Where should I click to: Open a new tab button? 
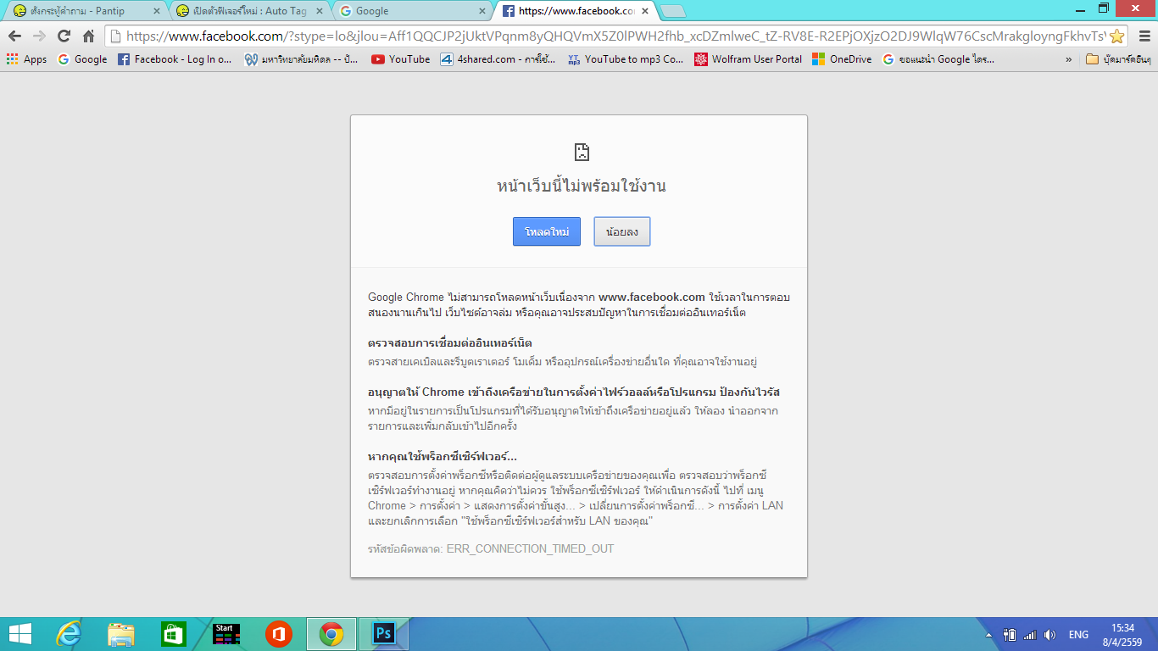673,11
